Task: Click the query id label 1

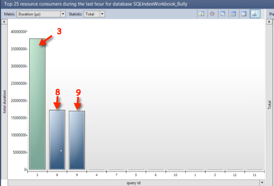Action: 195,175
